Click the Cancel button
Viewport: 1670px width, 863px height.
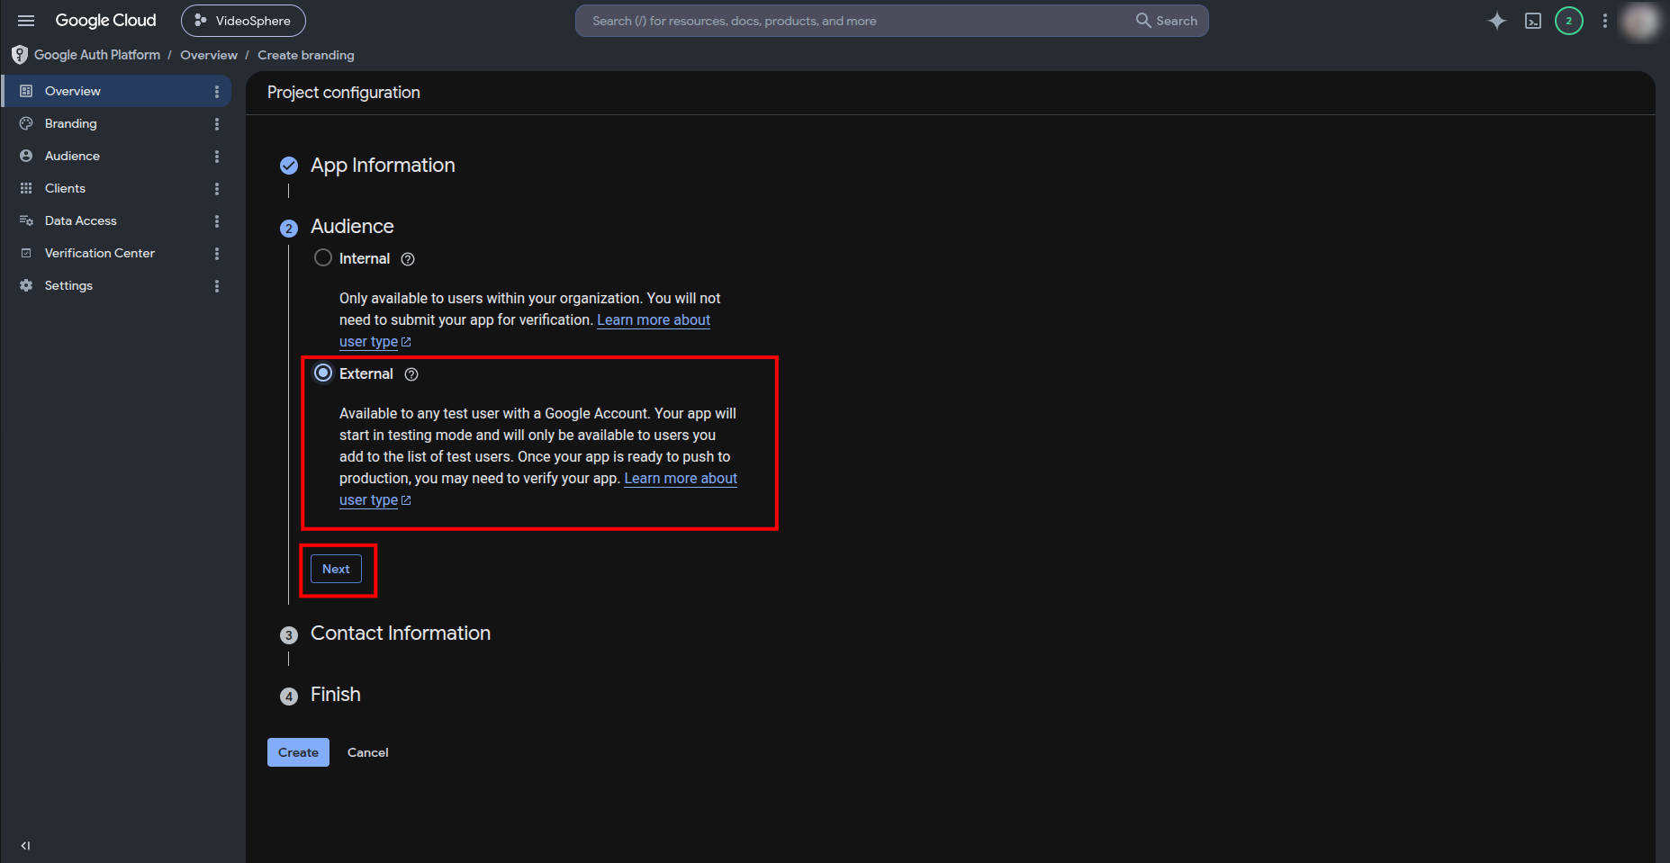[x=368, y=752]
